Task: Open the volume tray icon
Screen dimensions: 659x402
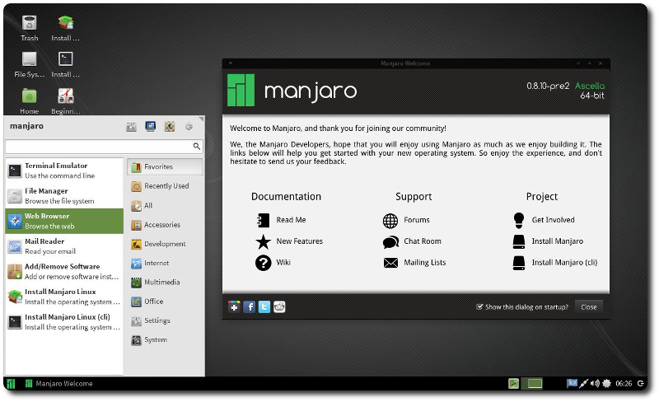Action: (x=595, y=384)
